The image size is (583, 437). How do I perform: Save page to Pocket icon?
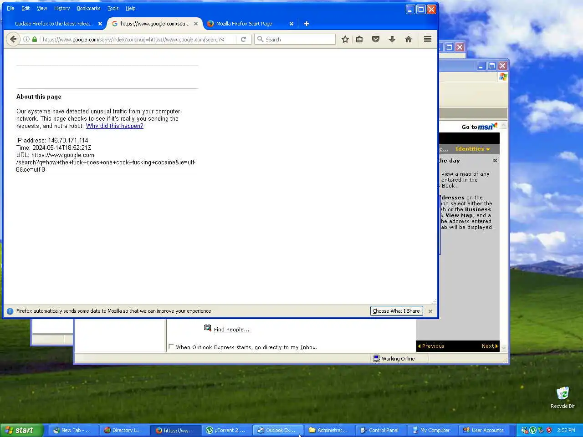pos(376,39)
